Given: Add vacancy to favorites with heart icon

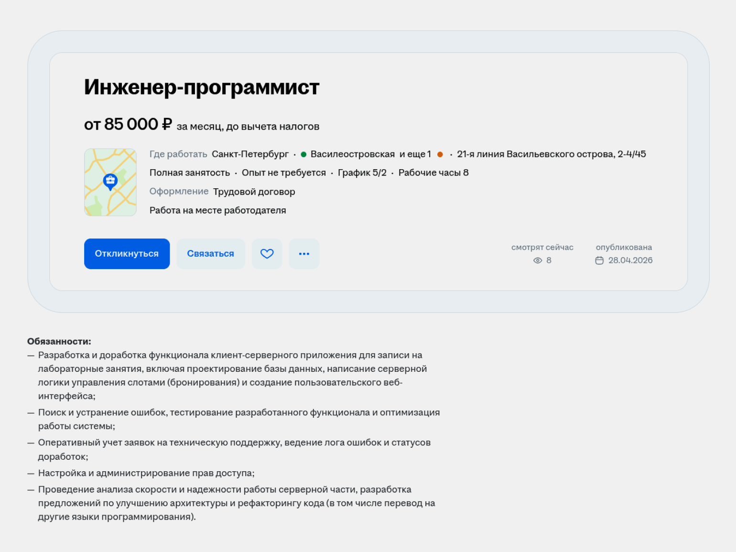Looking at the screenshot, I should pos(267,254).
